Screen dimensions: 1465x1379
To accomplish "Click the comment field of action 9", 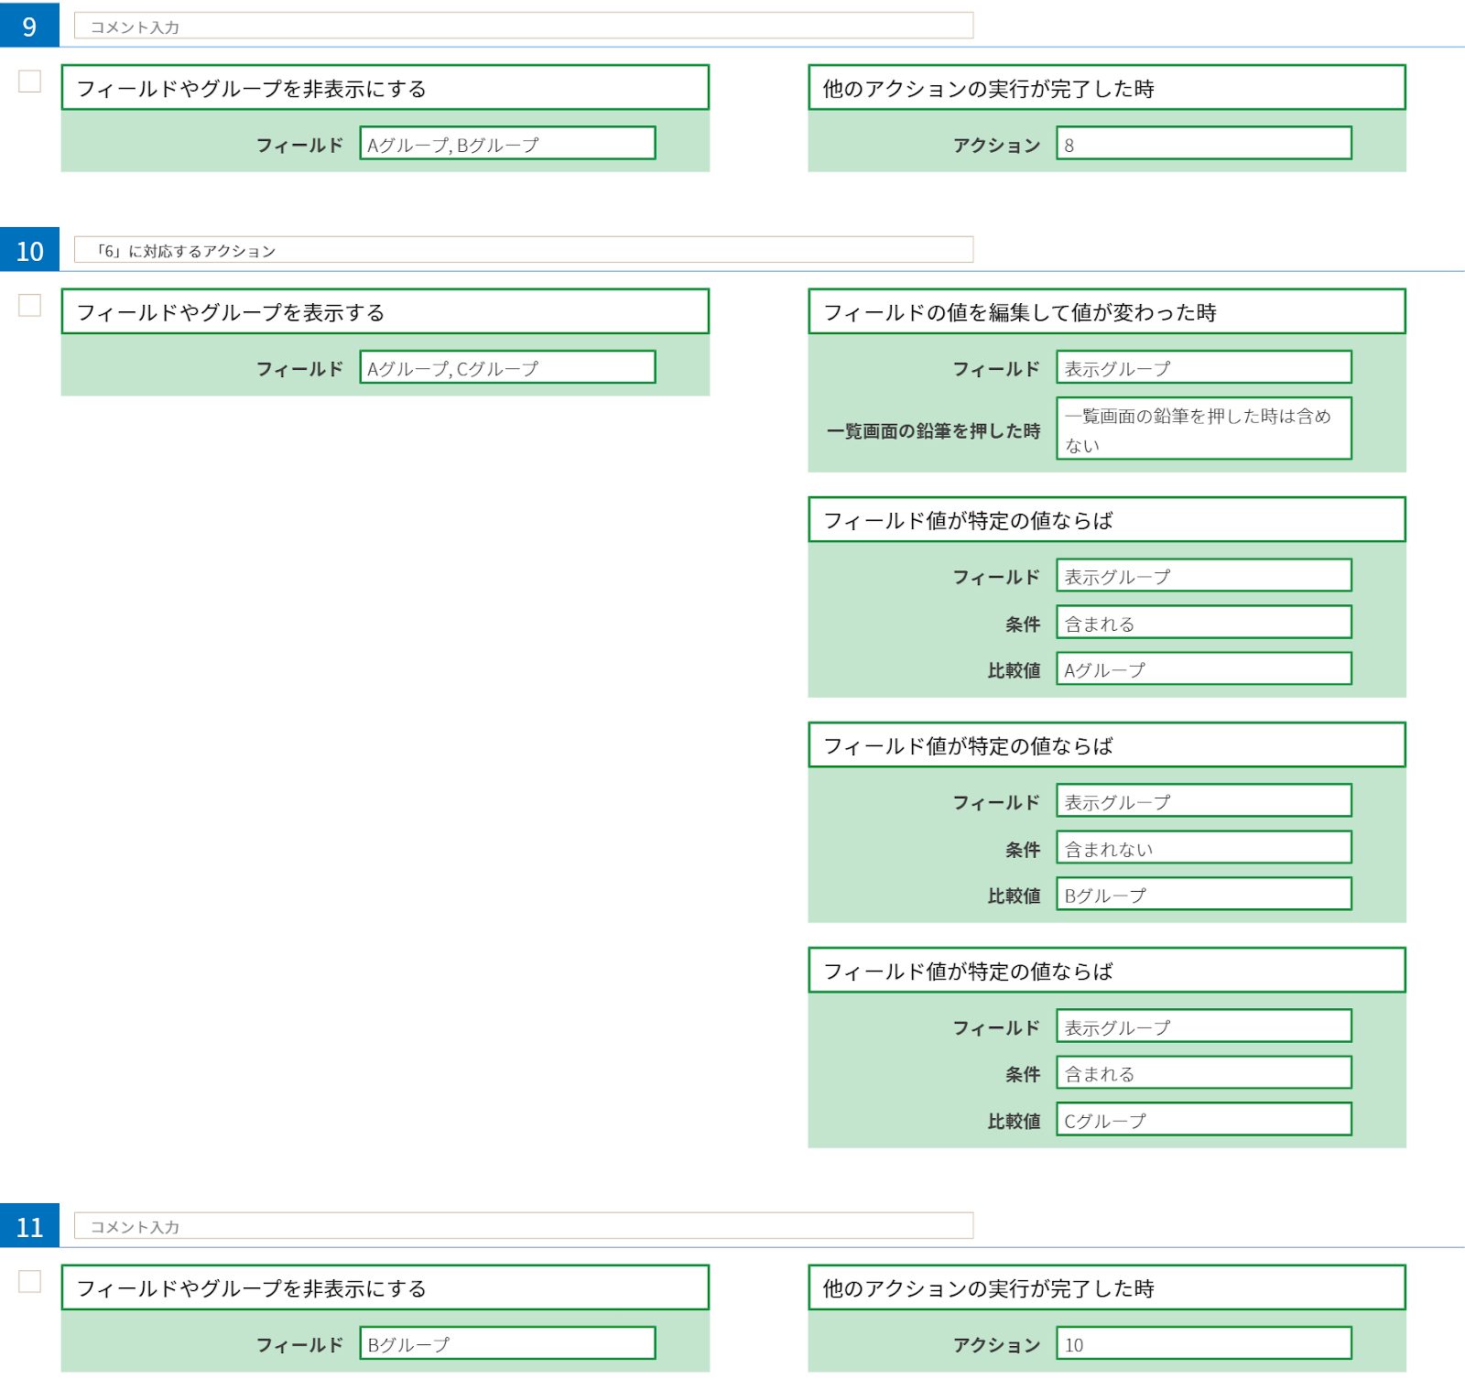I will coord(522,27).
